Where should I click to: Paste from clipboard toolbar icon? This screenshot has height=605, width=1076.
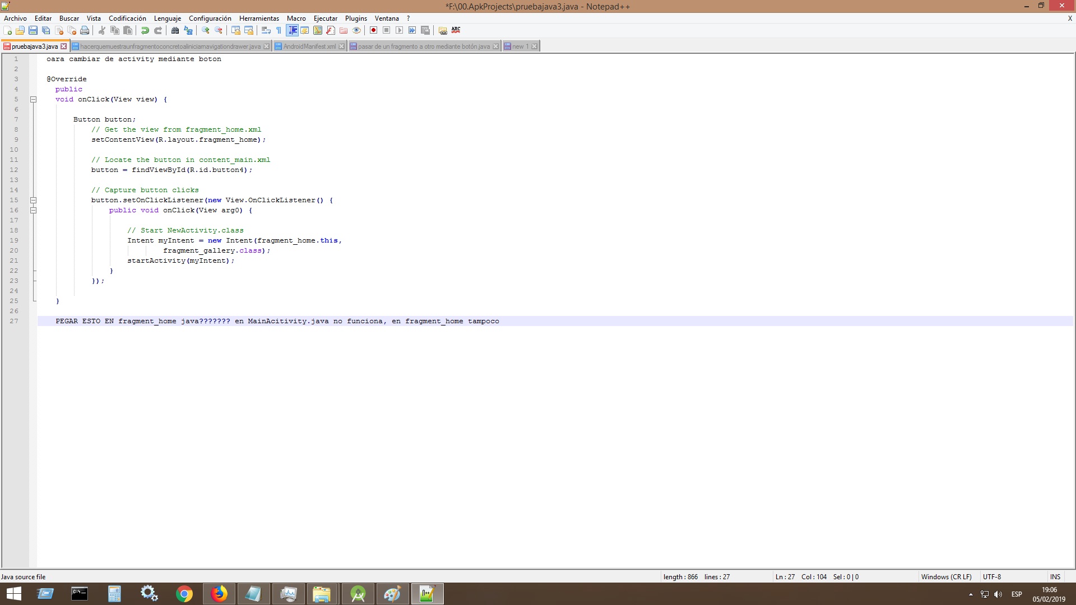[128, 30]
